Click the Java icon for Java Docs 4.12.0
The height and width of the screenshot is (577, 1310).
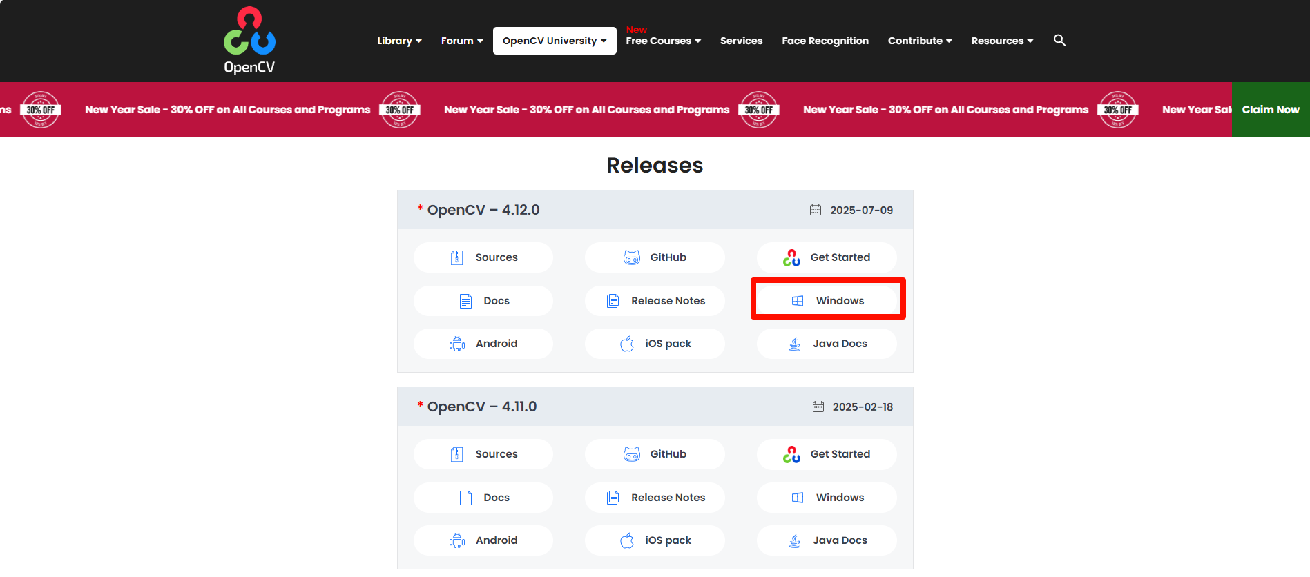795,344
